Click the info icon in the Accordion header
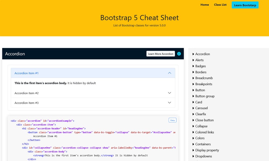 click(179, 54)
